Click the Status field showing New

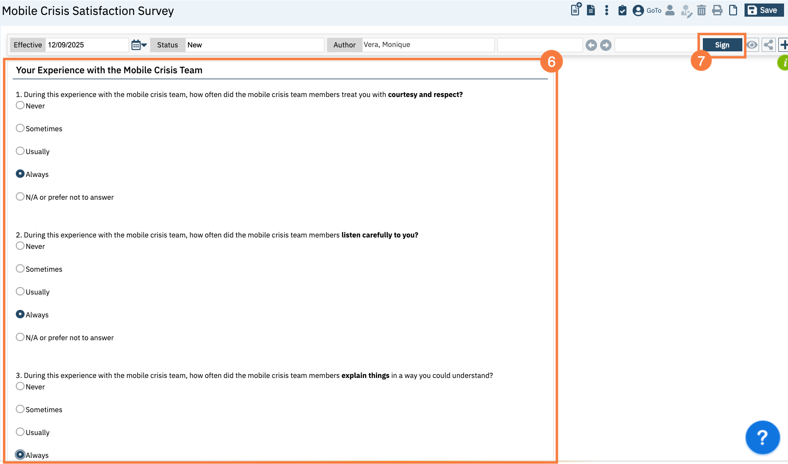(x=254, y=45)
